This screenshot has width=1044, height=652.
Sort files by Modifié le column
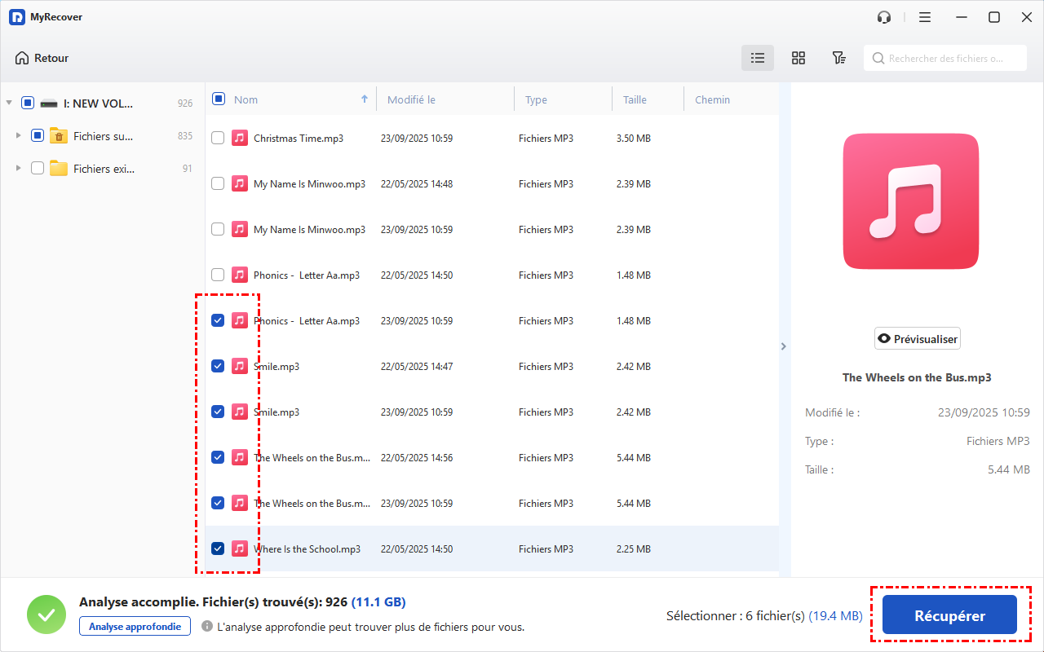(x=411, y=99)
